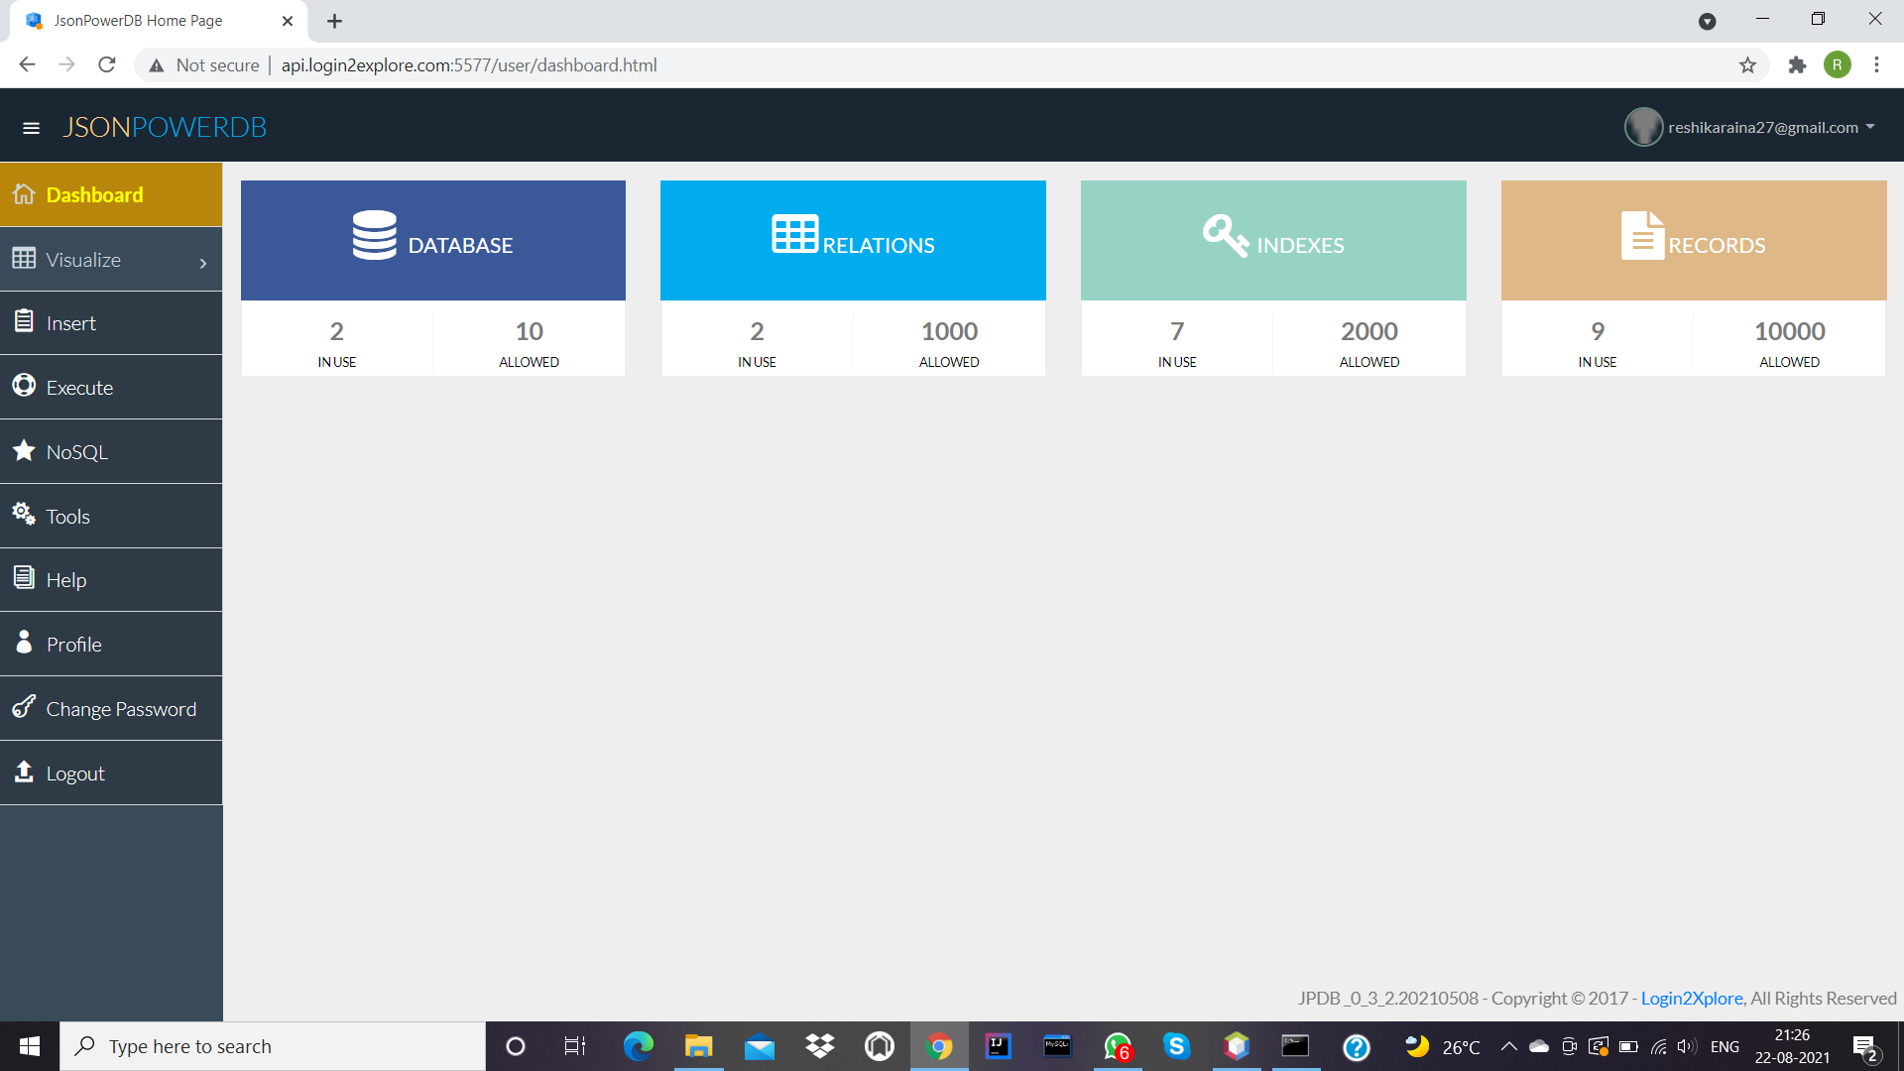
Task: Open Chrome three-dot menu
Action: pyautogui.click(x=1876, y=65)
